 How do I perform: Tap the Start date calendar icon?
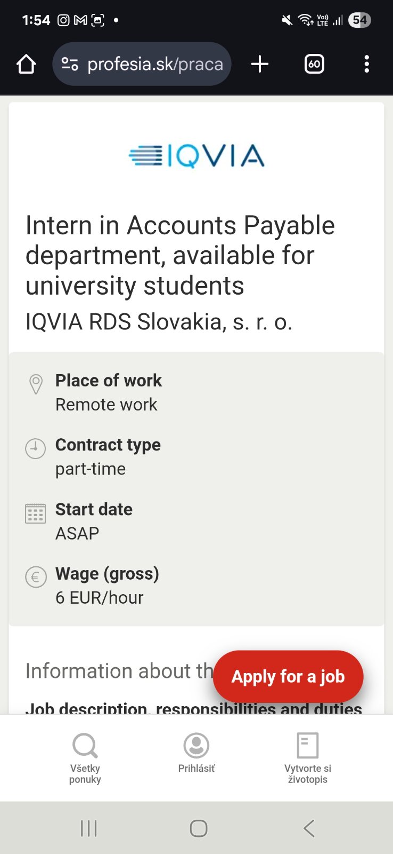click(36, 513)
